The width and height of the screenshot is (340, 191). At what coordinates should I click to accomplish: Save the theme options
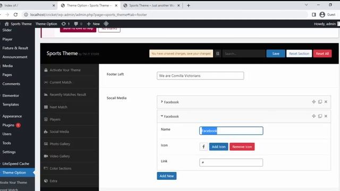click(x=276, y=54)
